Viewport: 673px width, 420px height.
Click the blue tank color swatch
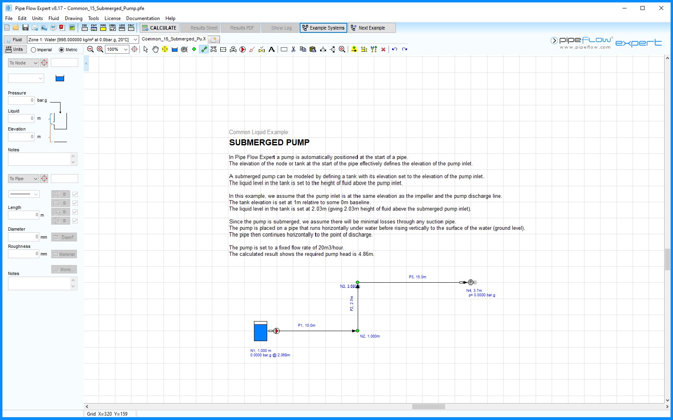tap(60, 78)
